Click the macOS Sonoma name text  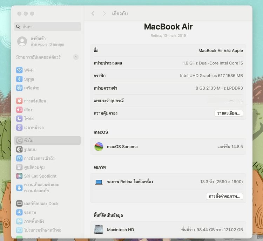122,147
